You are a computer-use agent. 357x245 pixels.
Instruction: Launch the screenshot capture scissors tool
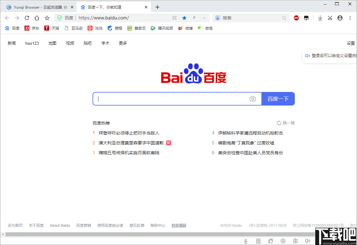coord(330,18)
